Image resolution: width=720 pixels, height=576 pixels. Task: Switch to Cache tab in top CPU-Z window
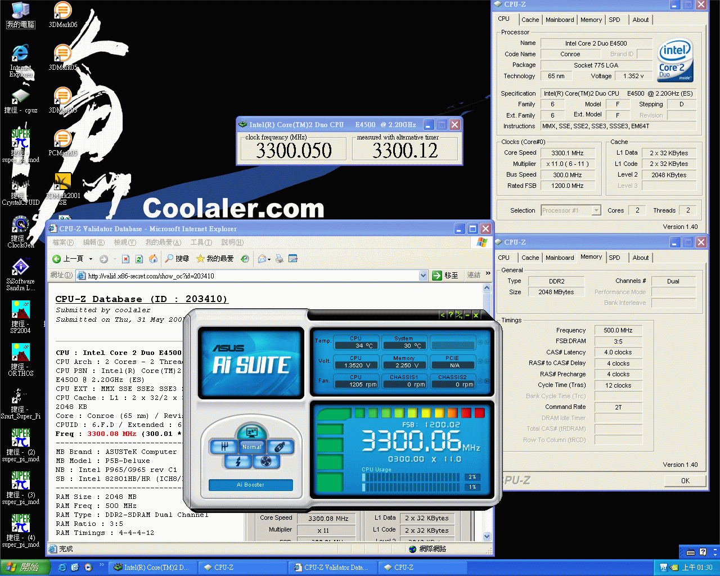[x=530, y=20]
